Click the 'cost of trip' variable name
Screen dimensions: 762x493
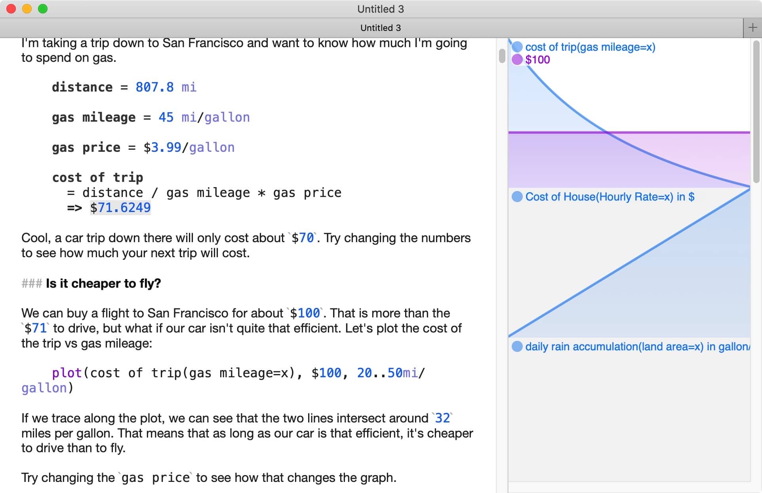(97, 178)
